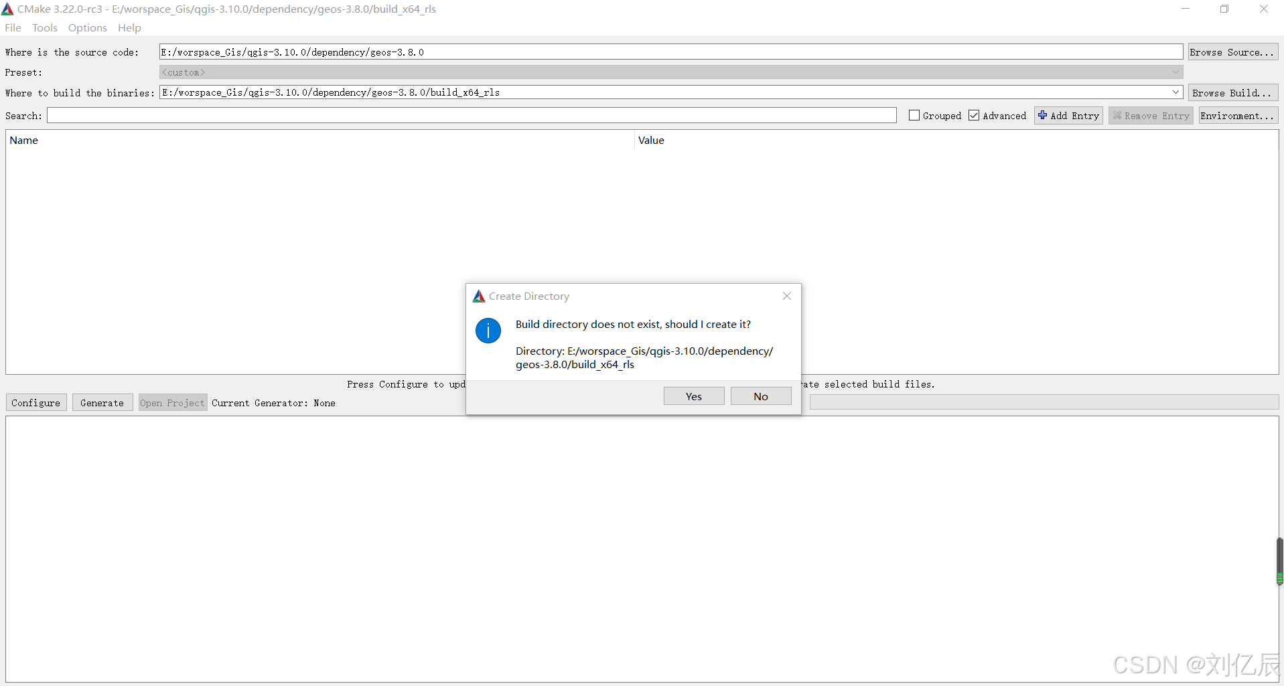Open the Options menu
This screenshot has width=1284, height=686.
pyautogui.click(x=88, y=27)
